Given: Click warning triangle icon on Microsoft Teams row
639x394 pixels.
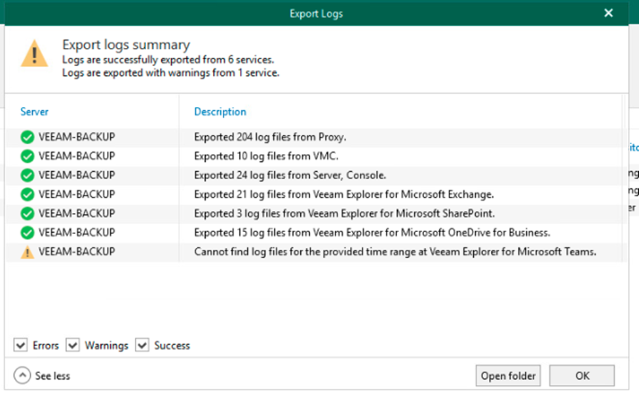Looking at the screenshot, I should 28,252.
